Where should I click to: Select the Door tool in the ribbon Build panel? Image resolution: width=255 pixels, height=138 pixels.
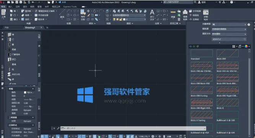coord(13,15)
